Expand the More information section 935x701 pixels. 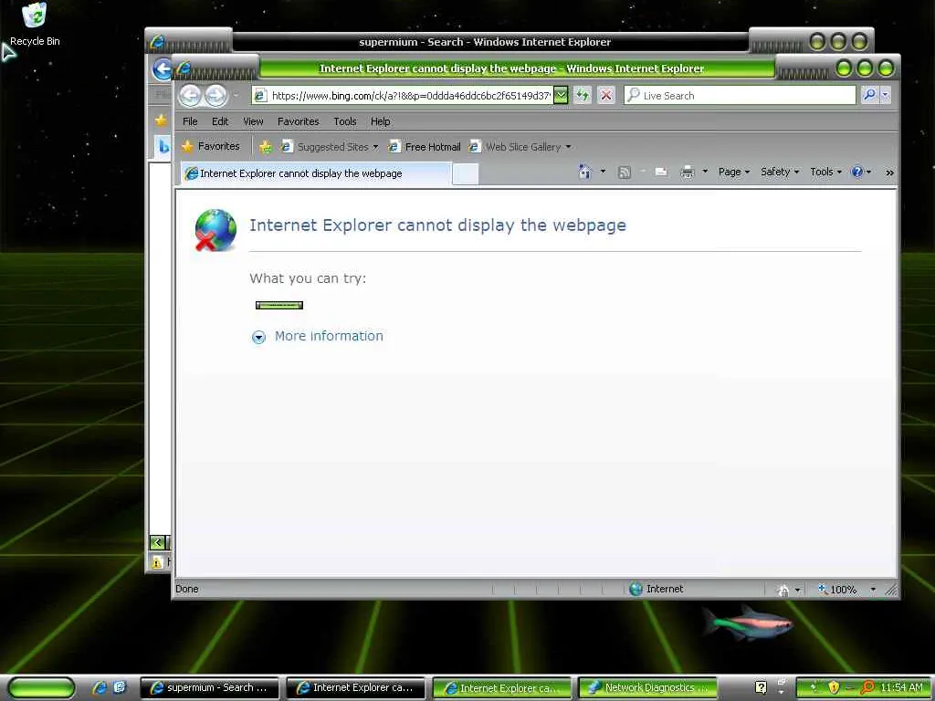pyautogui.click(x=258, y=338)
